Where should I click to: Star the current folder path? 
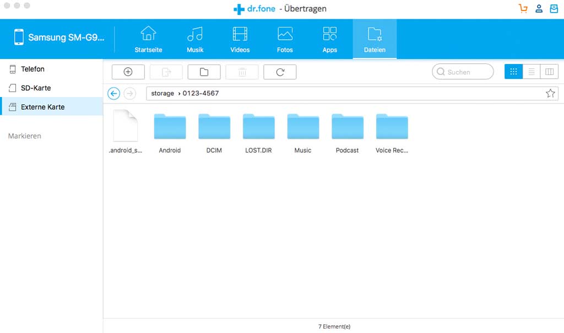pyautogui.click(x=550, y=93)
